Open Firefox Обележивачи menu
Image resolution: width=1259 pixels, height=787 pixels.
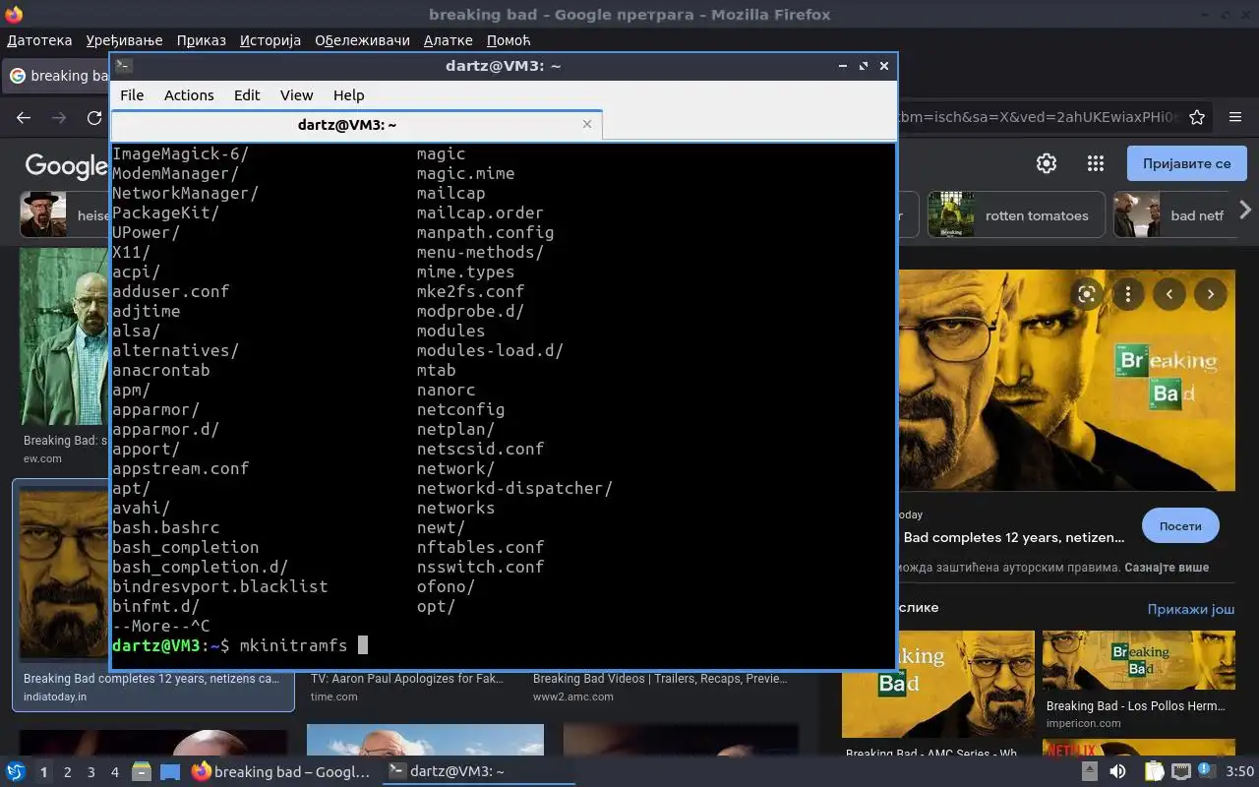pyautogui.click(x=362, y=40)
